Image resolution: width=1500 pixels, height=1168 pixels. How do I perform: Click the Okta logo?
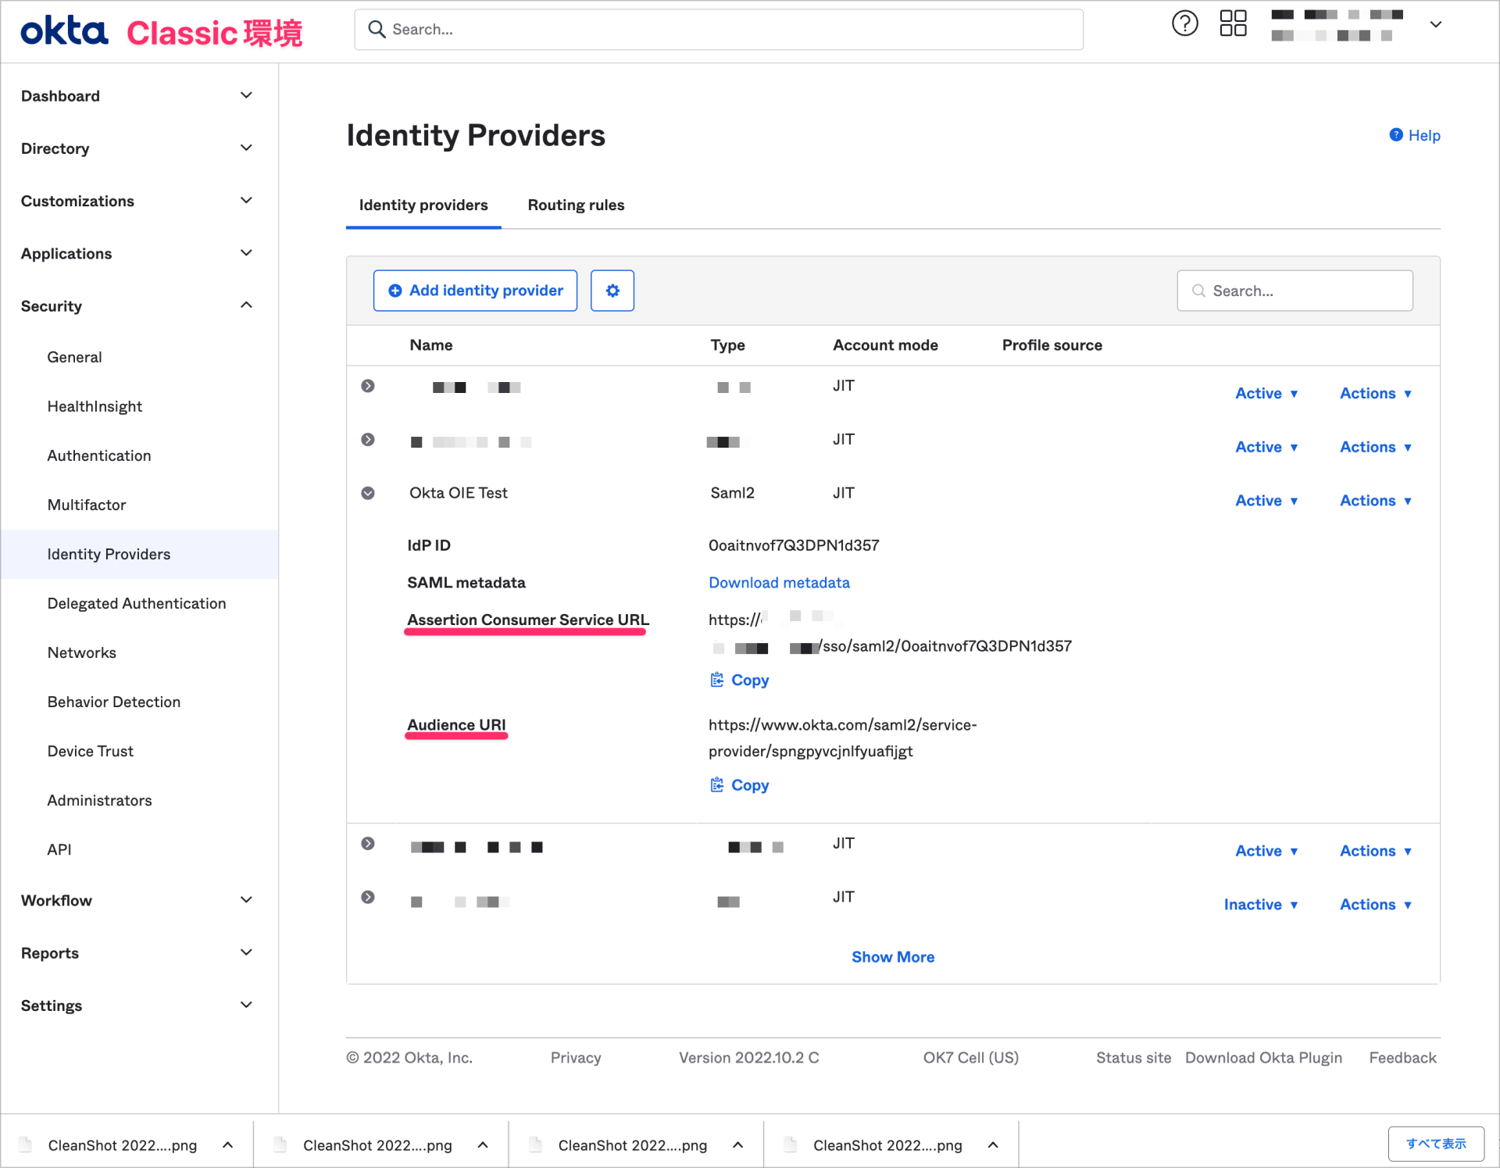pyautogui.click(x=64, y=30)
